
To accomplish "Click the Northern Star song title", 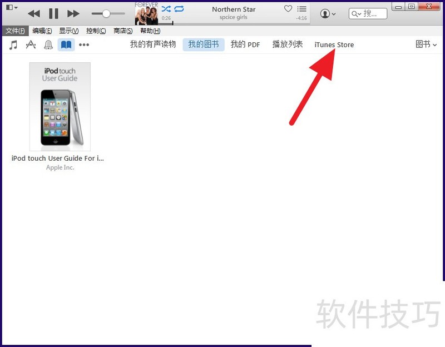I will 234,9.
